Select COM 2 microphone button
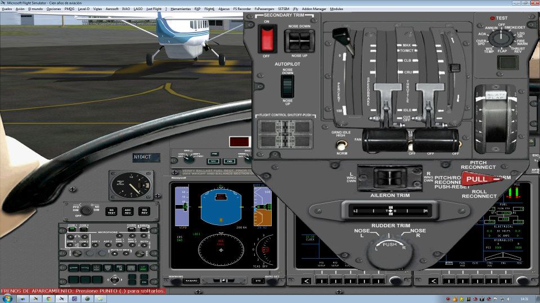 [x=84, y=229]
